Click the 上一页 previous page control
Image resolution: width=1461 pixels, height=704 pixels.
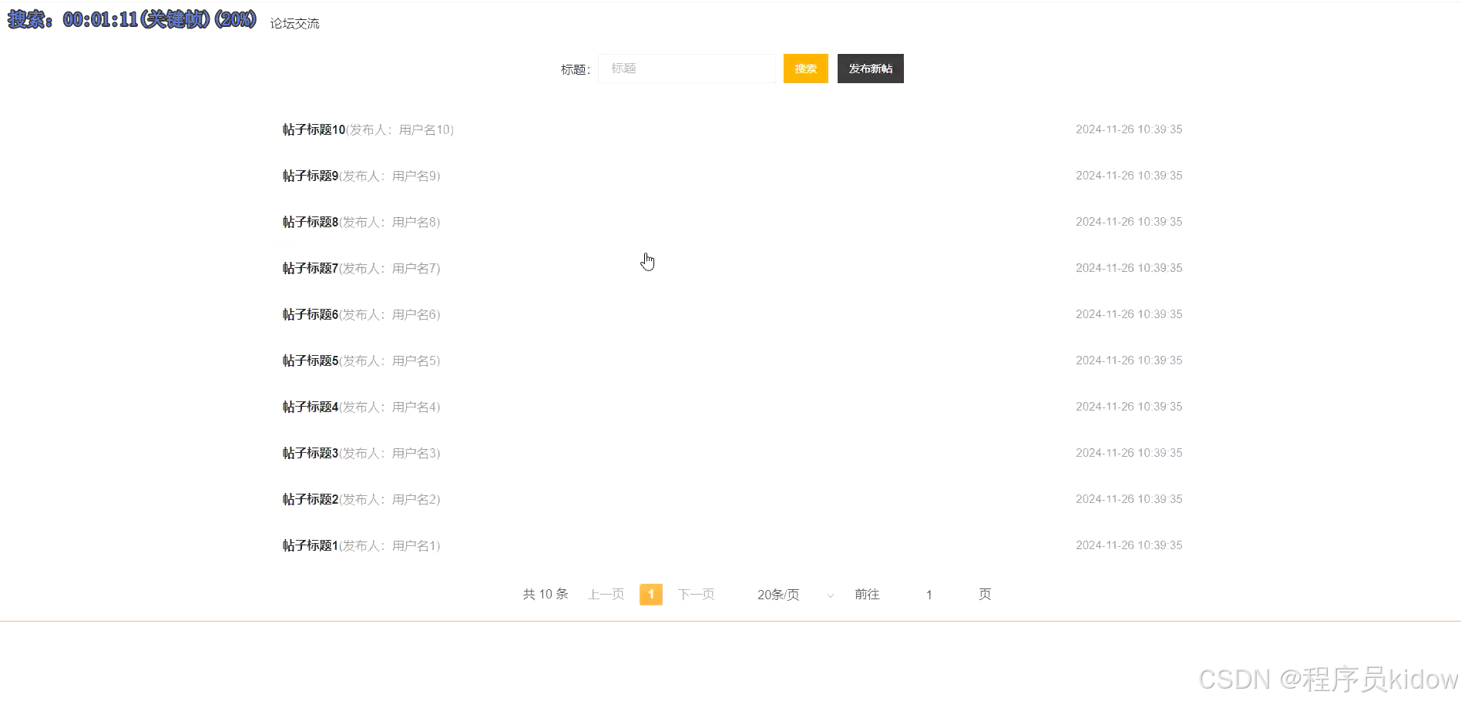[606, 594]
